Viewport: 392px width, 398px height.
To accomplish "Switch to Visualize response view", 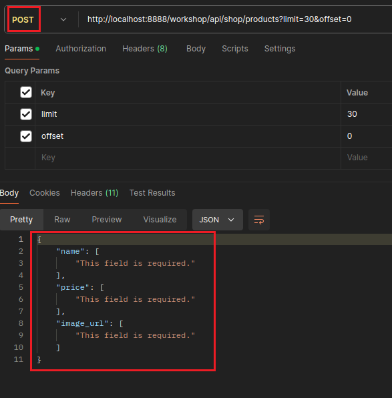I will coord(160,220).
